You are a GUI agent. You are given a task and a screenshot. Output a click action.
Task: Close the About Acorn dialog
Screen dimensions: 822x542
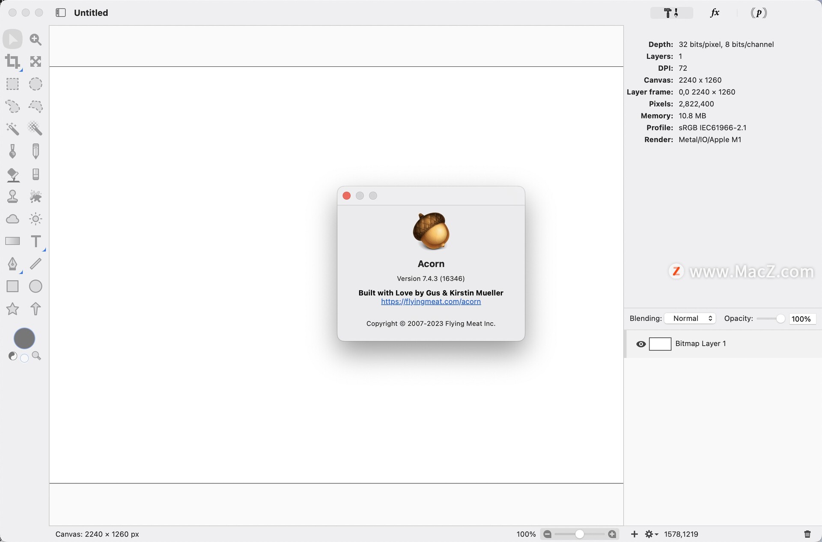[x=347, y=196]
